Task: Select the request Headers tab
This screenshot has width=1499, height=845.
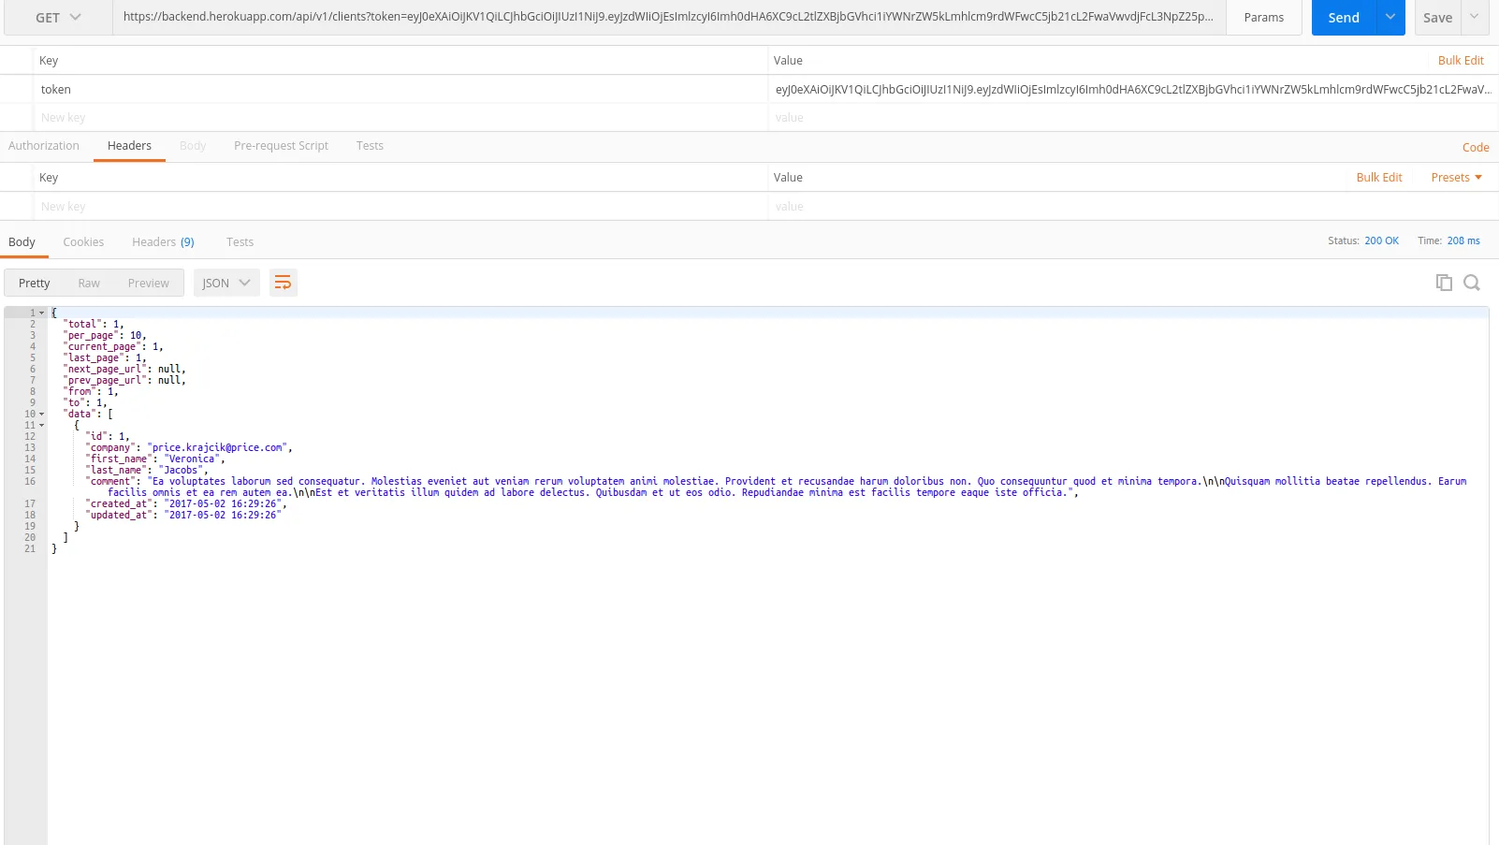Action: pos(129,146)
